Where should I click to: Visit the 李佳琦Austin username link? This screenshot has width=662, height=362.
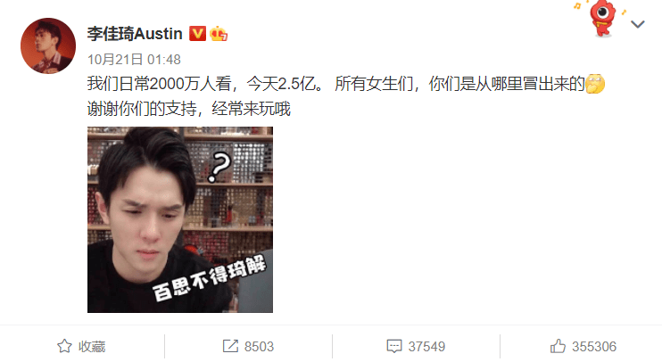click(x=135, y=34)
